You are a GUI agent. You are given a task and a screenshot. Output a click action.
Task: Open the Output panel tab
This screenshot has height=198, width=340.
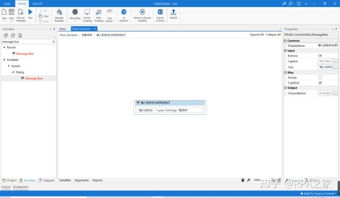[x=6, y=187]
